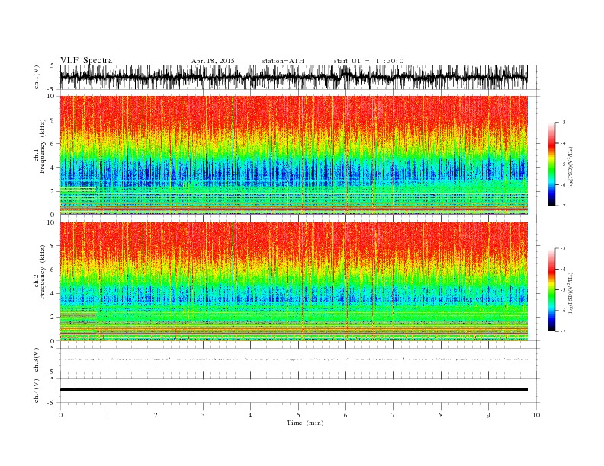Click time axis tick label "6"

(x=345, y=415)
